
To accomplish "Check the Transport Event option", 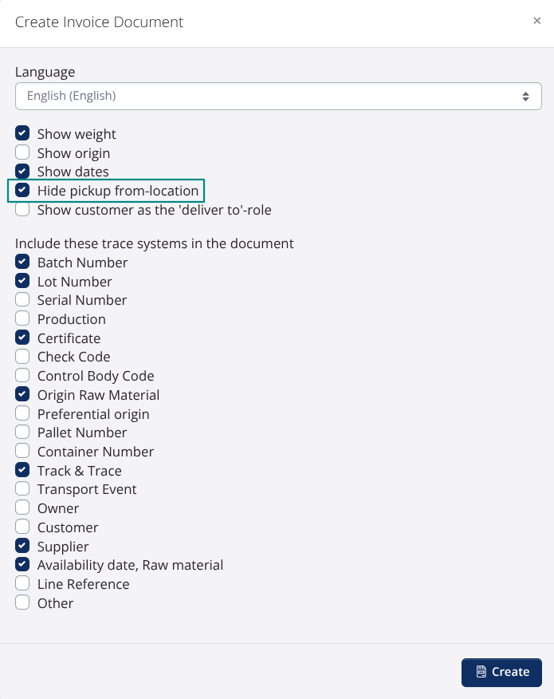I will (x=22, y=489).
